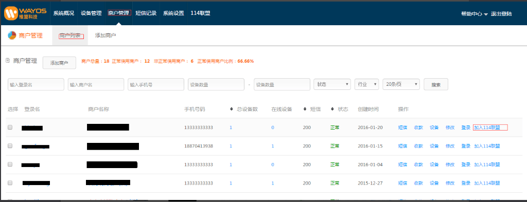Click the sort arrows beside 总设备数
The height and width of the screenshot is (202, 527).
[231, 109]
